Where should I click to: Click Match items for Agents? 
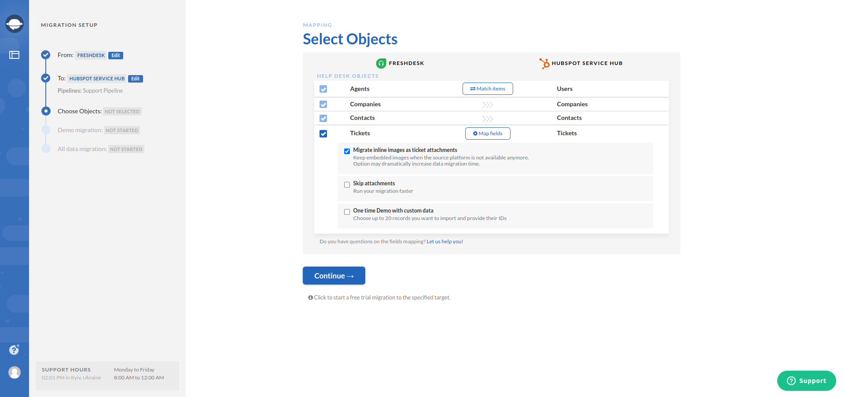[488, 89]
